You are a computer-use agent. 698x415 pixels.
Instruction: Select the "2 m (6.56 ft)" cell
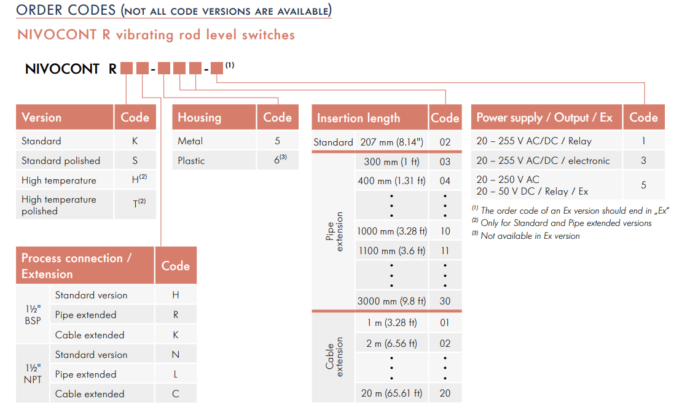point(392,343)
